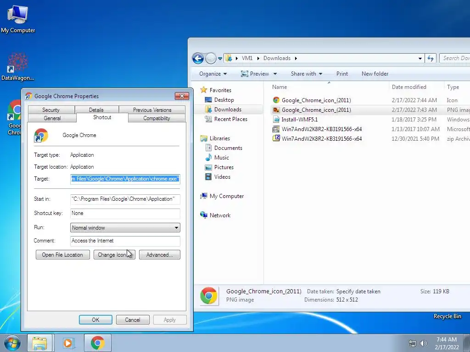Click the Explorer forward arrow button
This screenshot has height=352, width=470.
(211, 58)
